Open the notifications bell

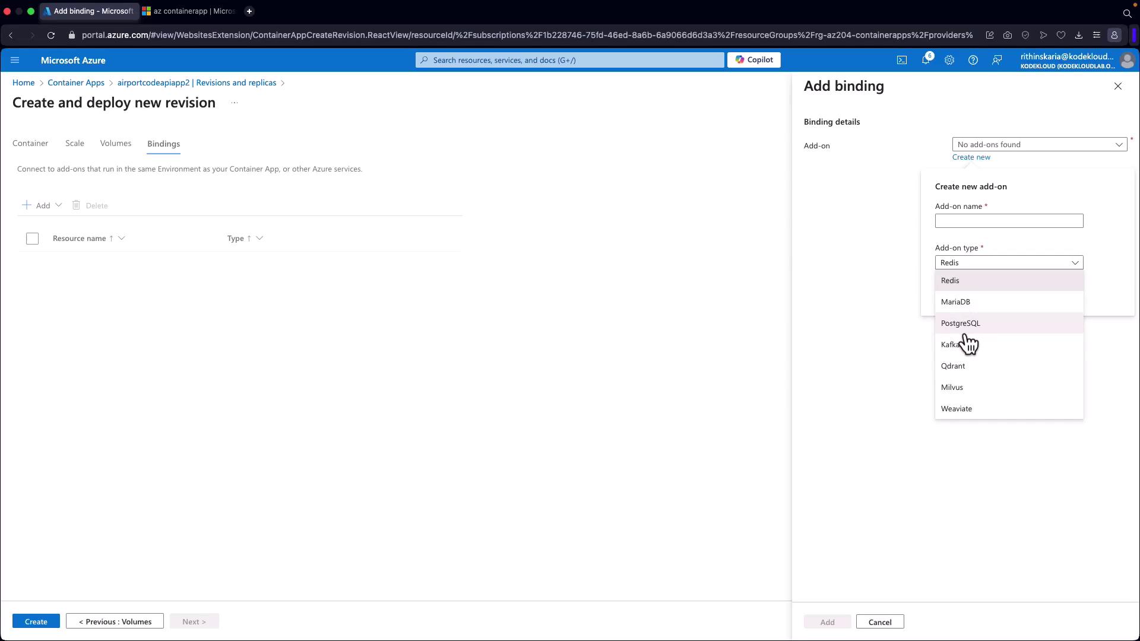tap(925, 60)
